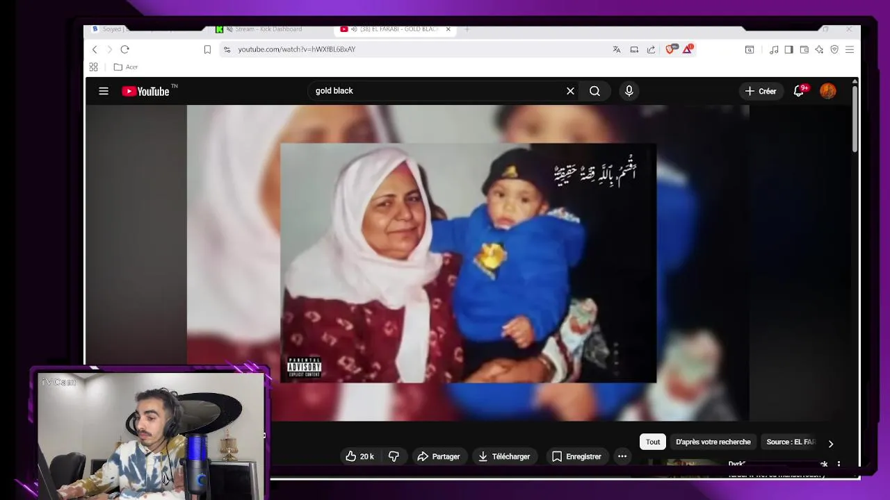Open the browser main menu hamburger
Image resolution: width=890 pixels, height=500 pixels.
[850, 49]
